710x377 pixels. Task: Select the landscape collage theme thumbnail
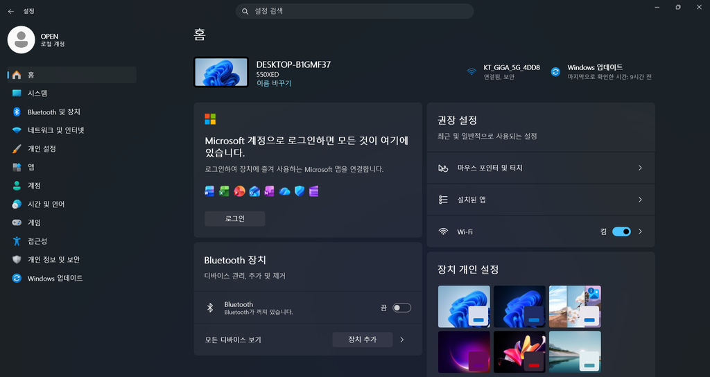click(x=575, y=306)
